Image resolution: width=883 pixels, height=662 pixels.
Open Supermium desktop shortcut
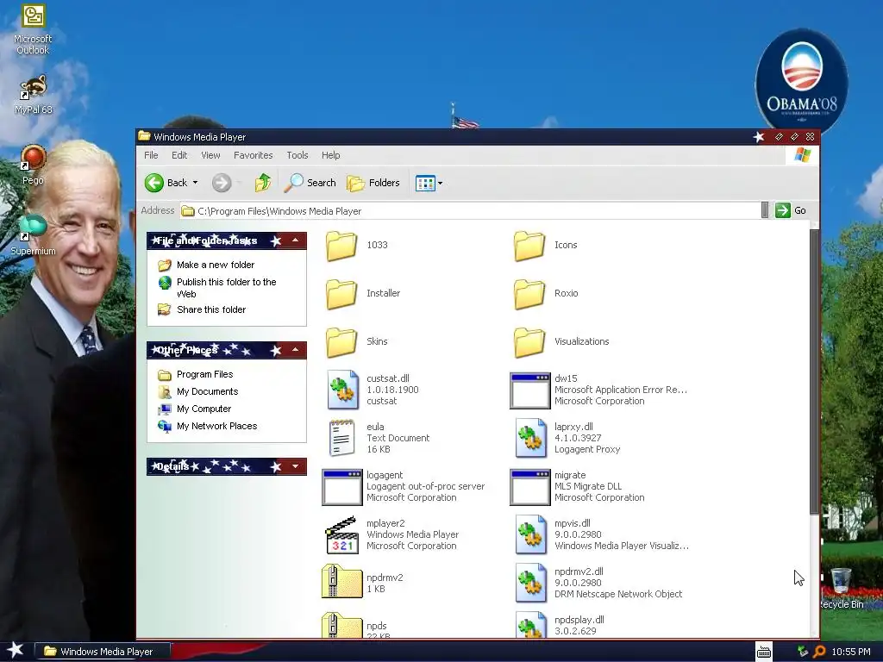tap(33, 234)
